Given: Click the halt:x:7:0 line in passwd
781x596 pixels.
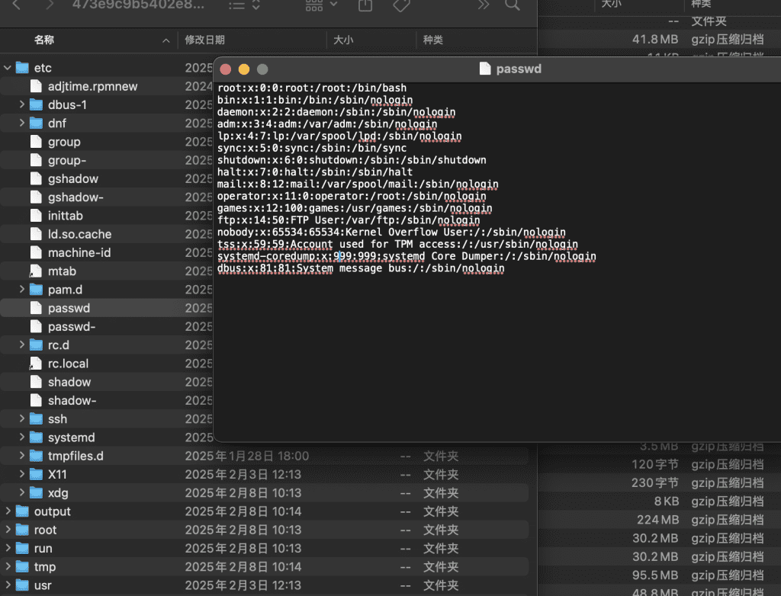Looking at the screenshot, I should 315,171.
